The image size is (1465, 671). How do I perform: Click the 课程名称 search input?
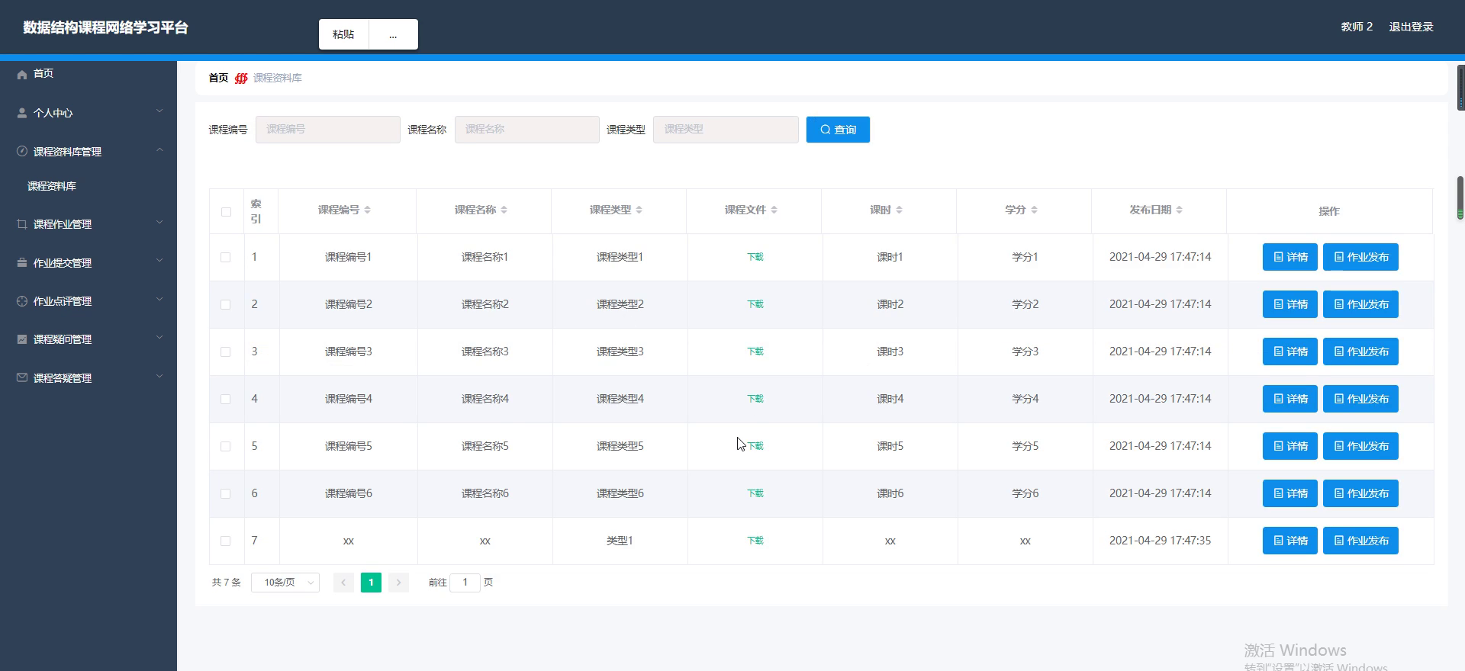click(x=527, y=130)
